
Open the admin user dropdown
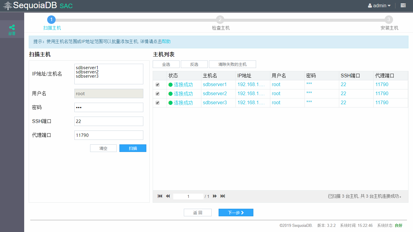[379, 5]
